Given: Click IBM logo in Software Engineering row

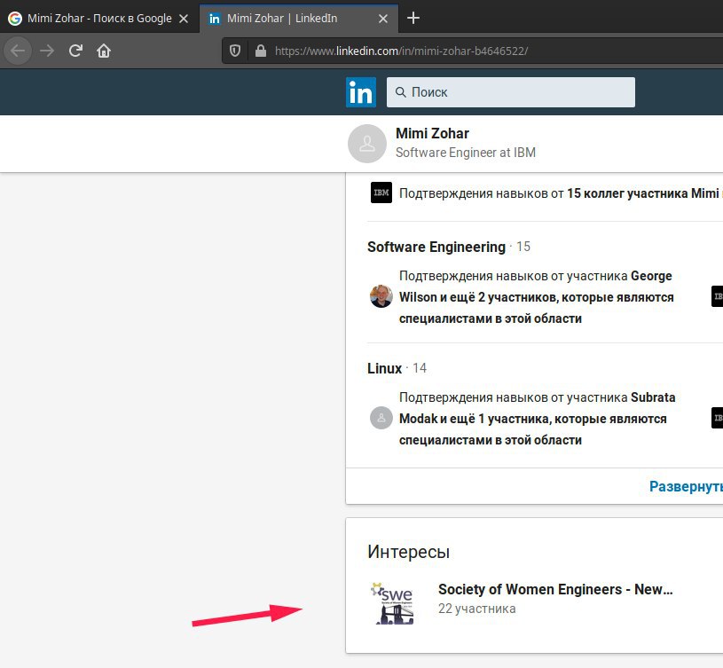Looking at the screenshot, I should coord(717,296).
